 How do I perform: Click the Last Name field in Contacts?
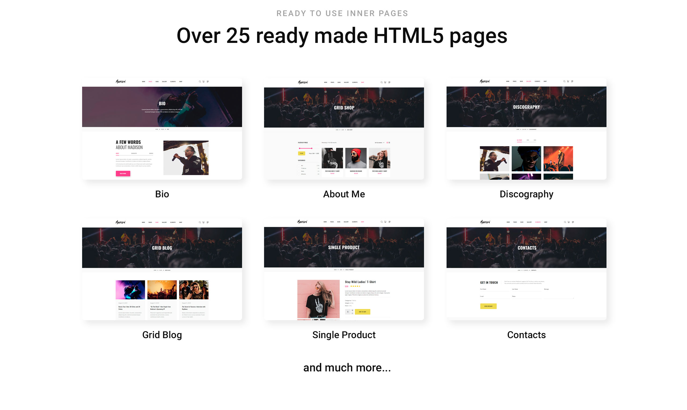coord(527,290)
